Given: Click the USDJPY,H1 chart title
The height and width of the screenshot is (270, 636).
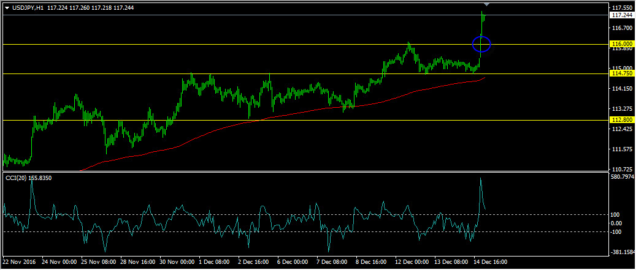Looking at the screenshot, I should pos(28,8).
